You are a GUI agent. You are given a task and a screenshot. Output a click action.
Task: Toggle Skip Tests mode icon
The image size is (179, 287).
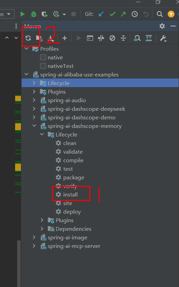pos(112,38)
